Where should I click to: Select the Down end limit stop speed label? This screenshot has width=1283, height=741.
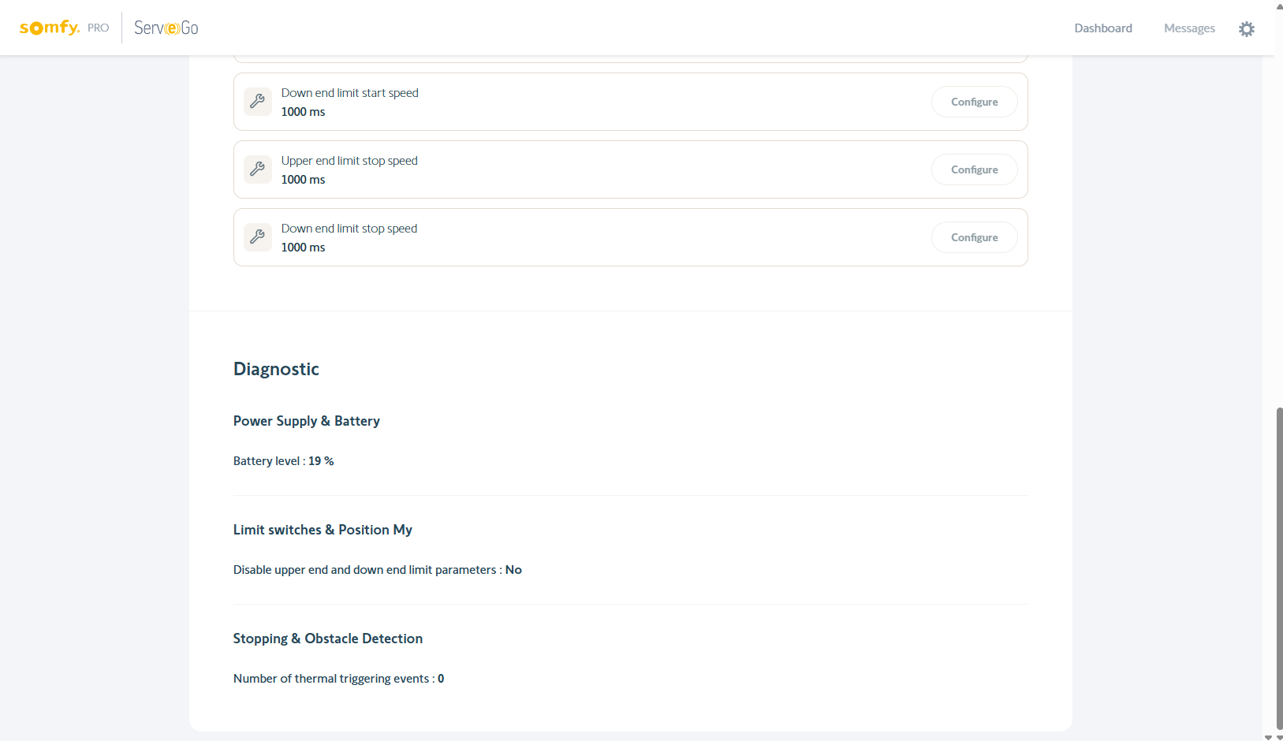tap(349, 229)
